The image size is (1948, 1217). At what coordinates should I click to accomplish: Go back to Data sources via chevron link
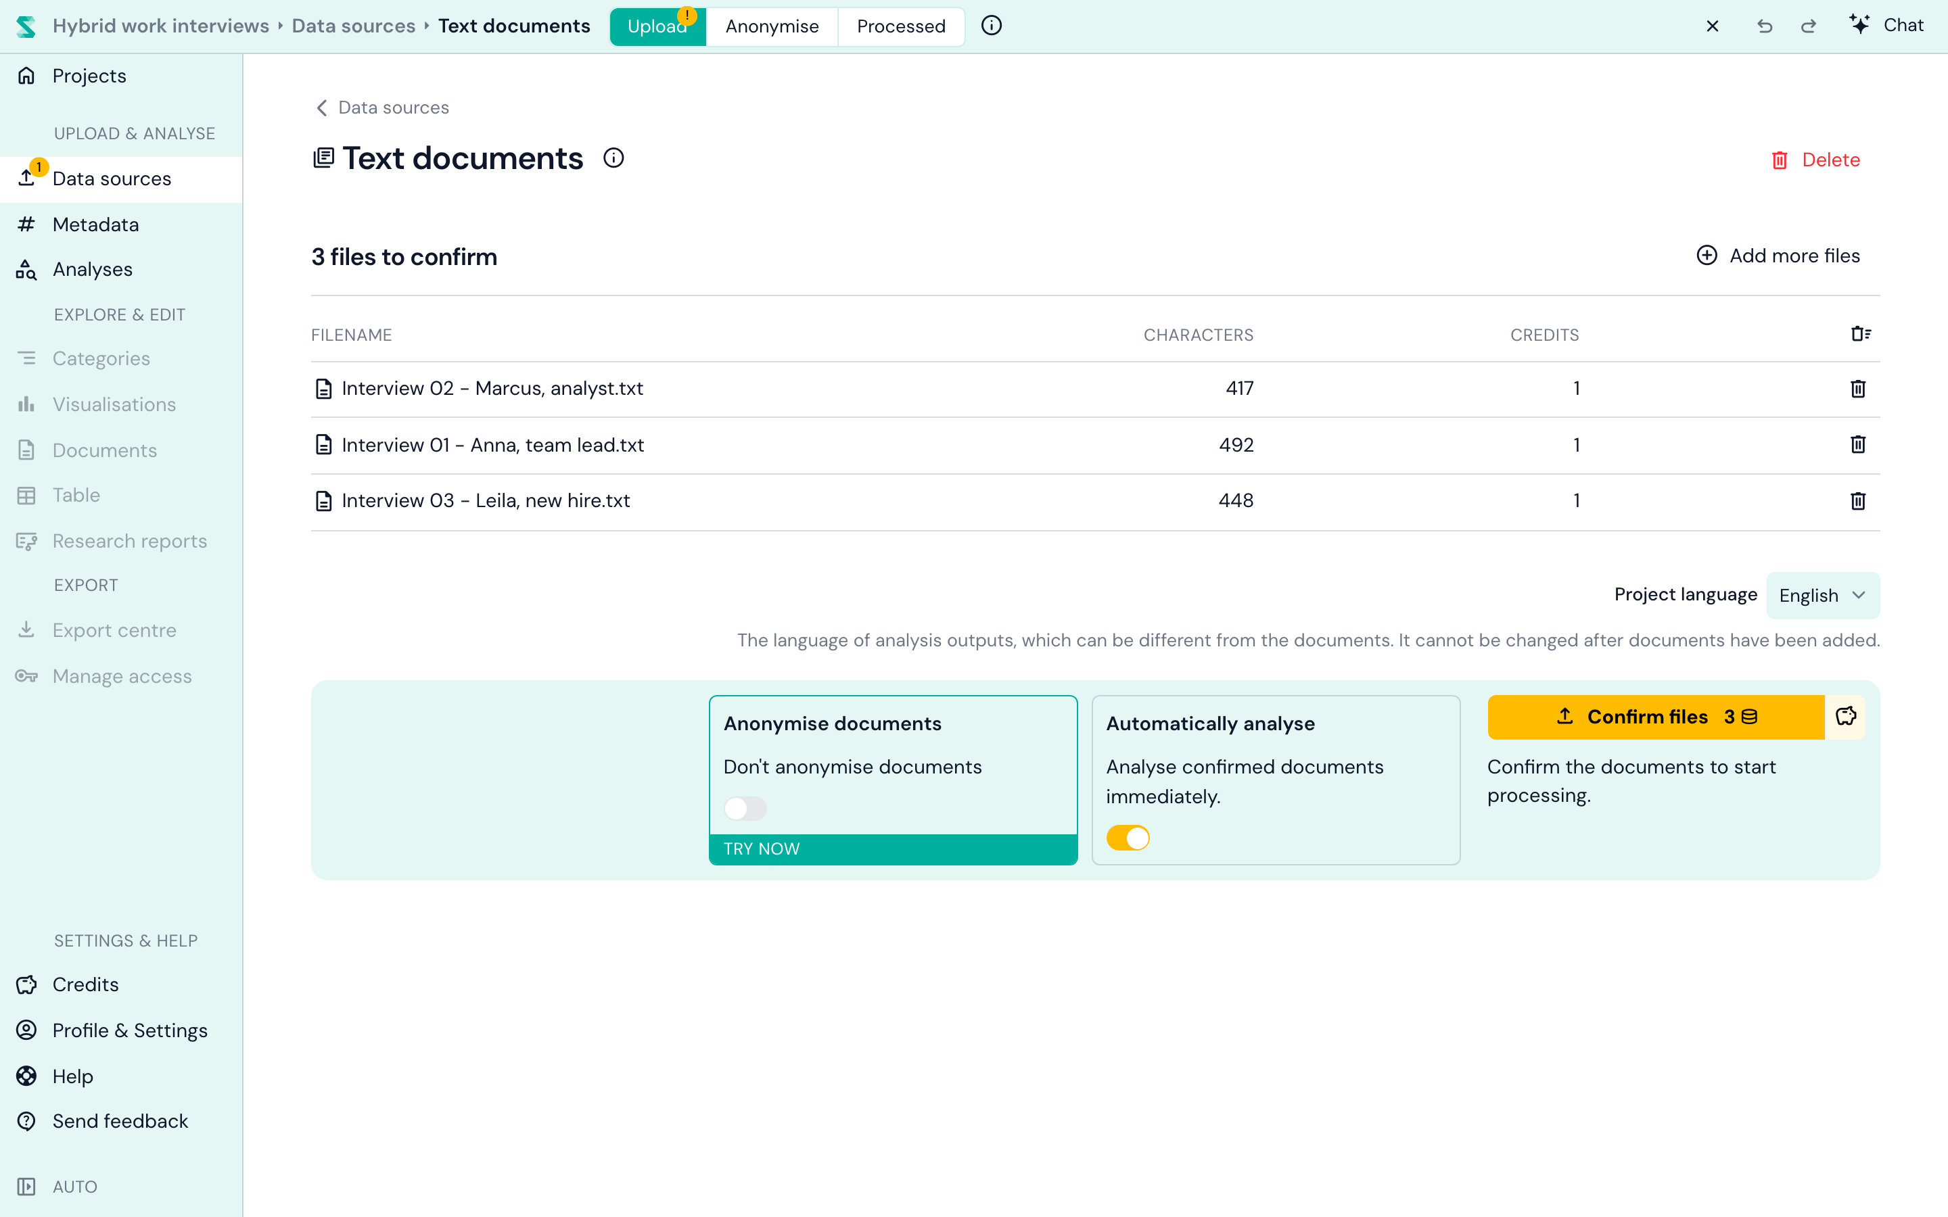(381, 108)
